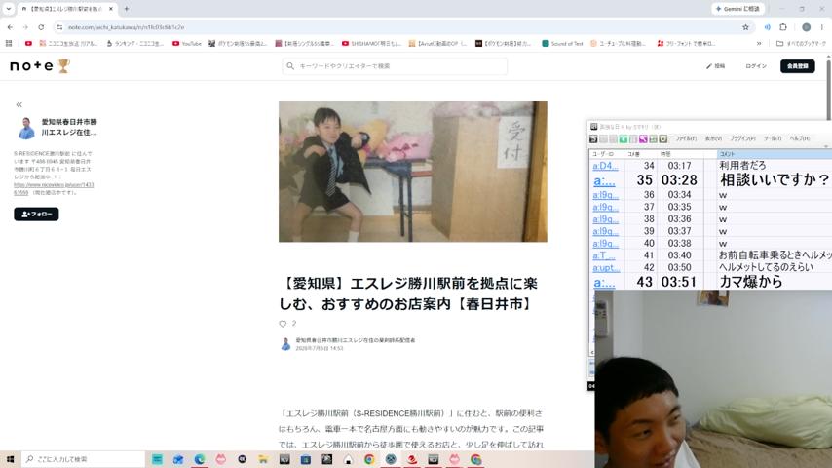This screenshot has height=468, width=832.
Task: Select comment カマ爆から
Action: click(x=751, y=282)
